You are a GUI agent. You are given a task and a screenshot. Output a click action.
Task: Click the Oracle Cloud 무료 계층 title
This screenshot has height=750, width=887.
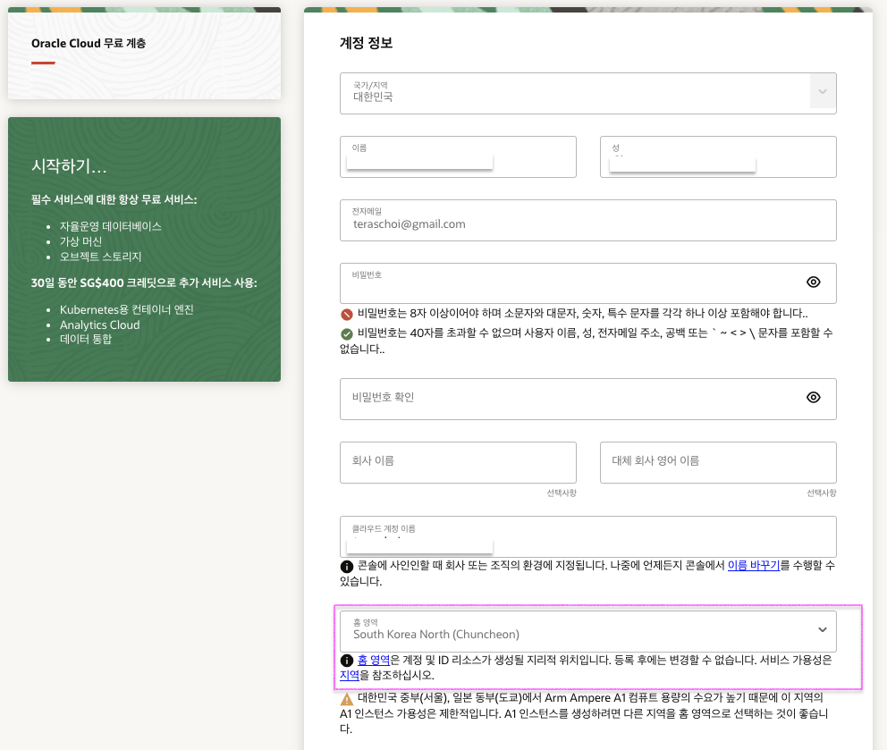(x=89, y=44)
